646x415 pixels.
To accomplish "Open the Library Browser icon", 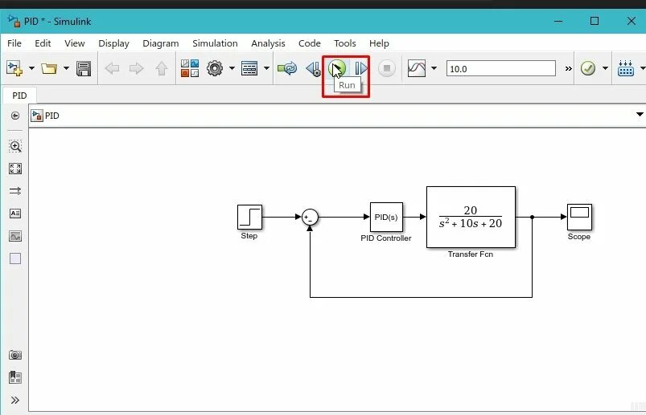I will coord(190,68).
